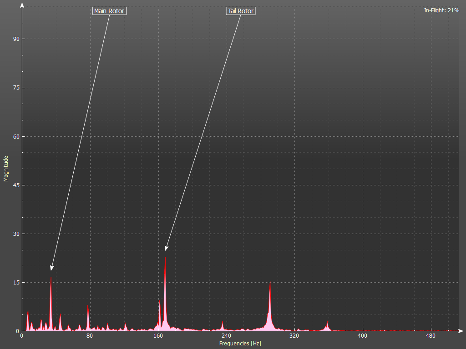Select the Frequencies [Hz] x-axis title
Viewport: 466px width, 349px height.
[240, 344]
